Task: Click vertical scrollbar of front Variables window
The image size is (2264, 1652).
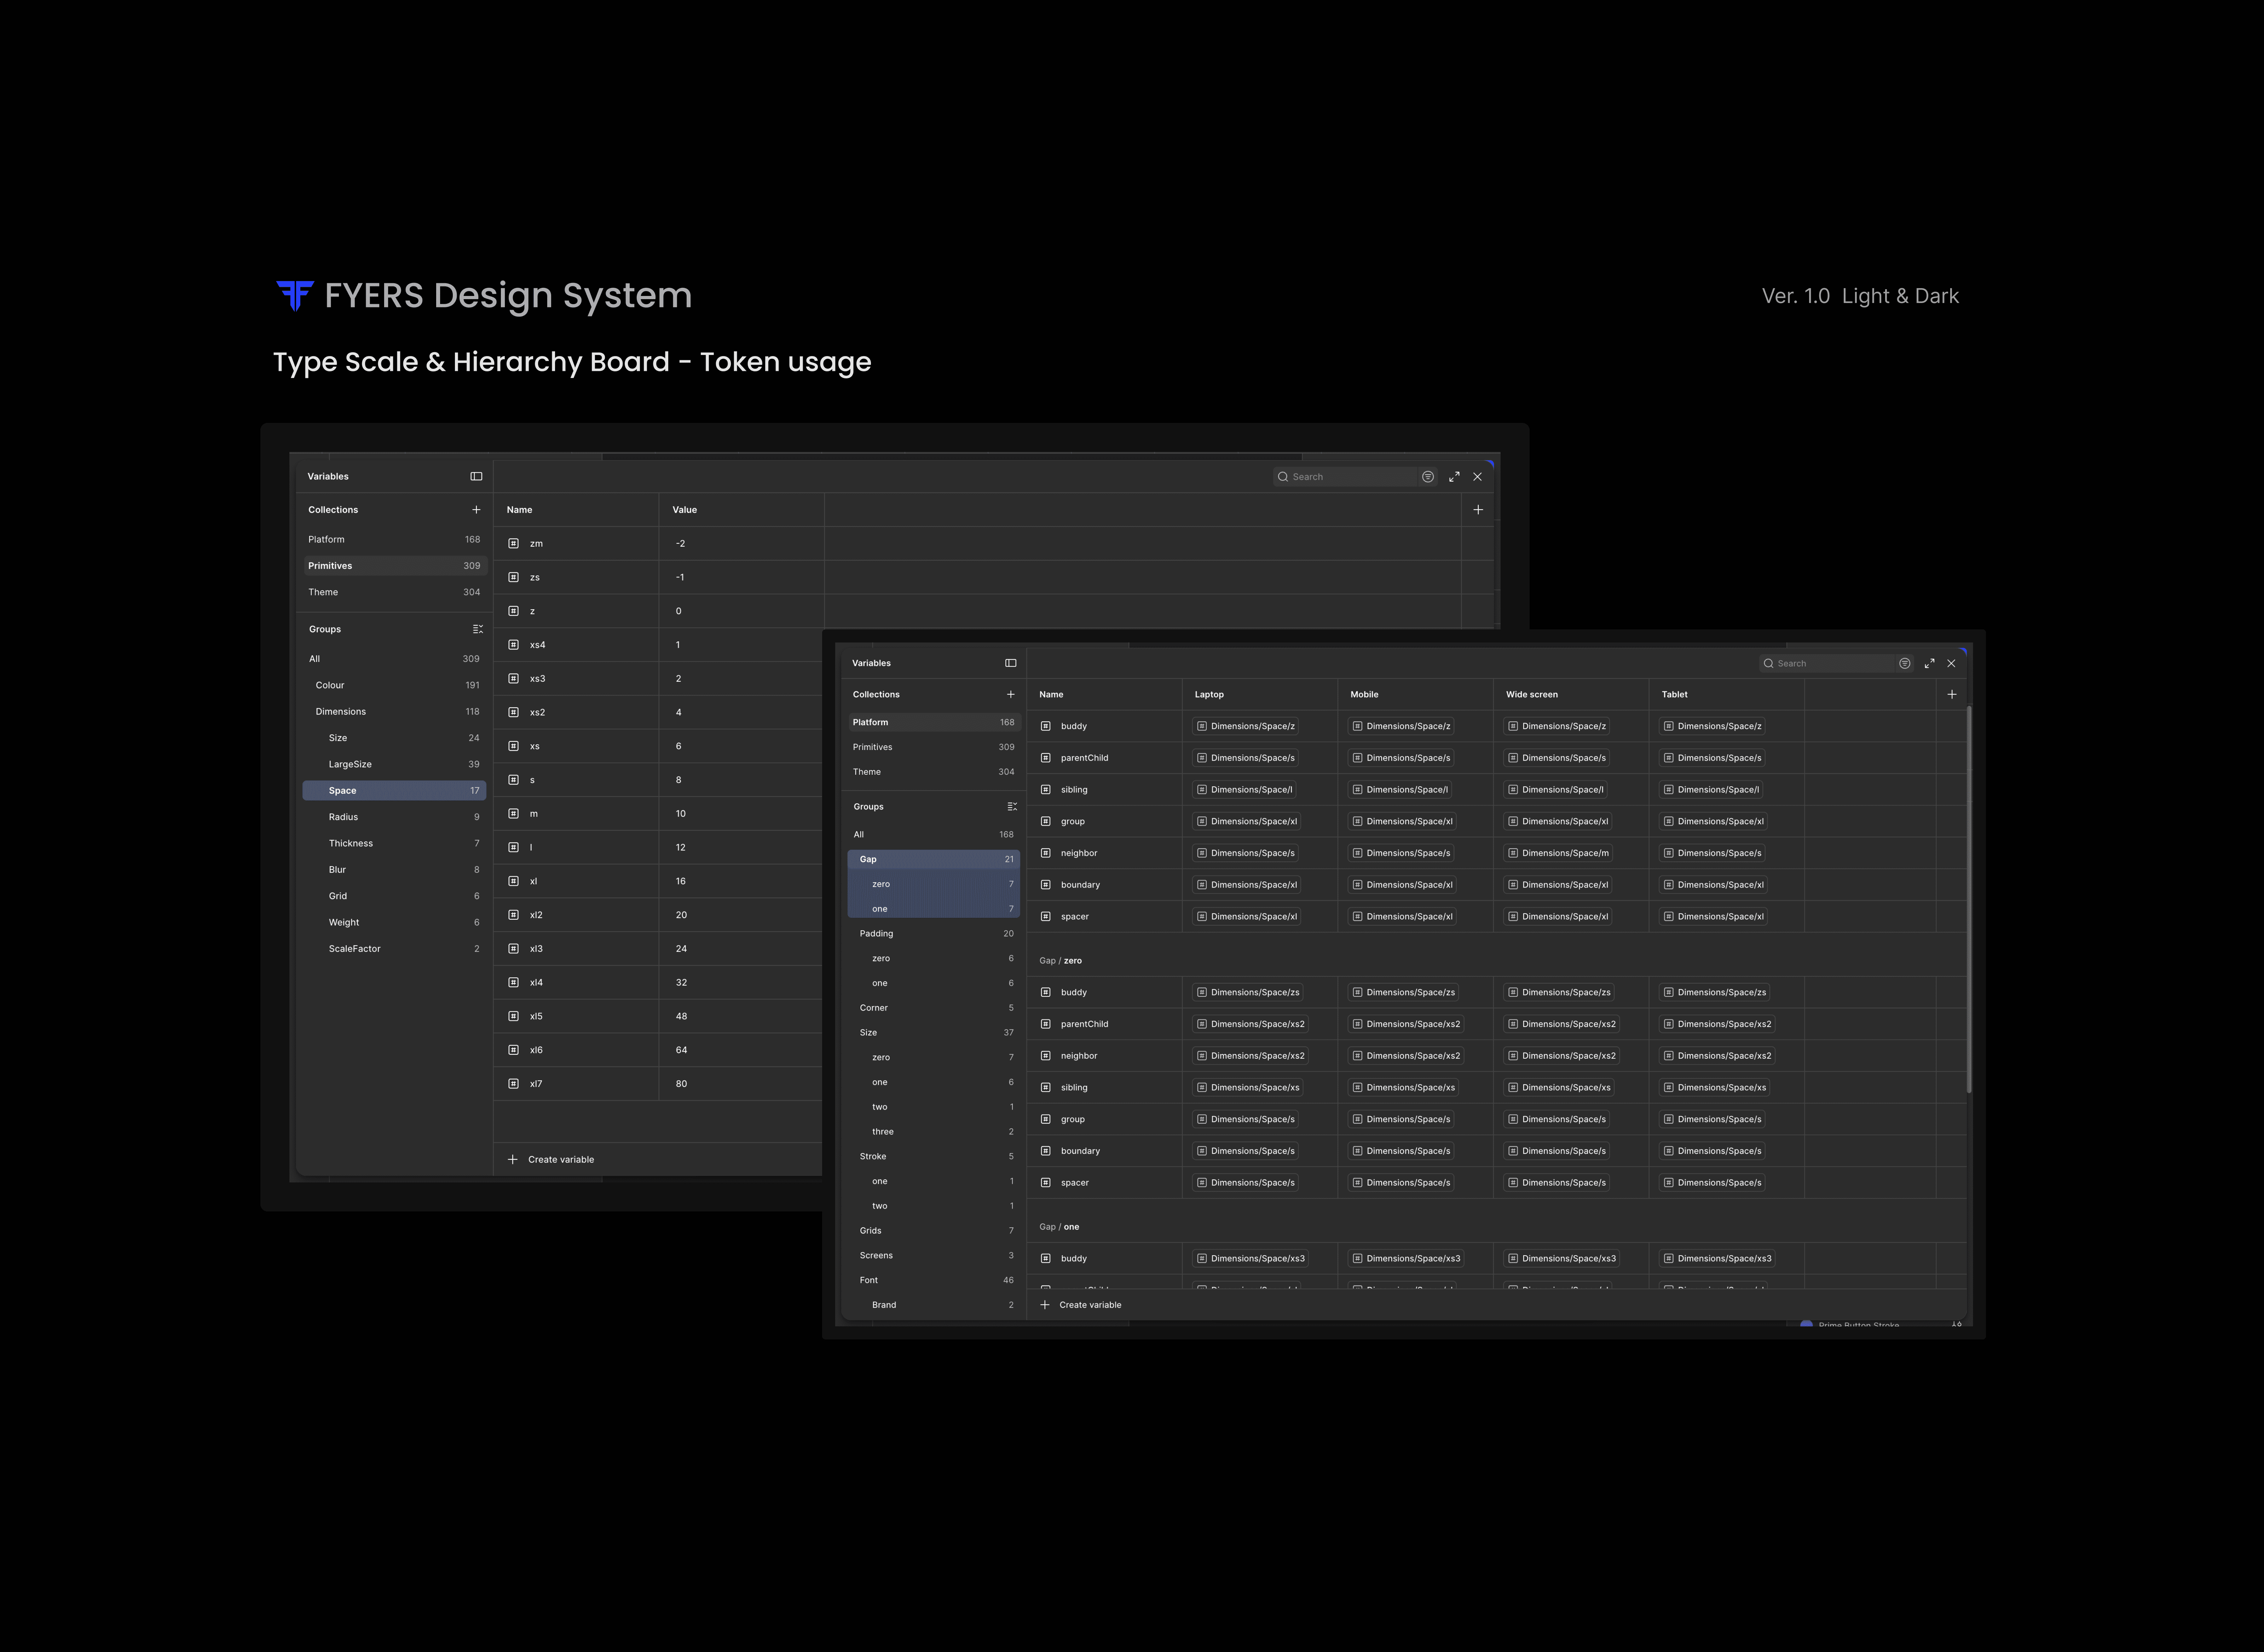Action: point(1969,900)
